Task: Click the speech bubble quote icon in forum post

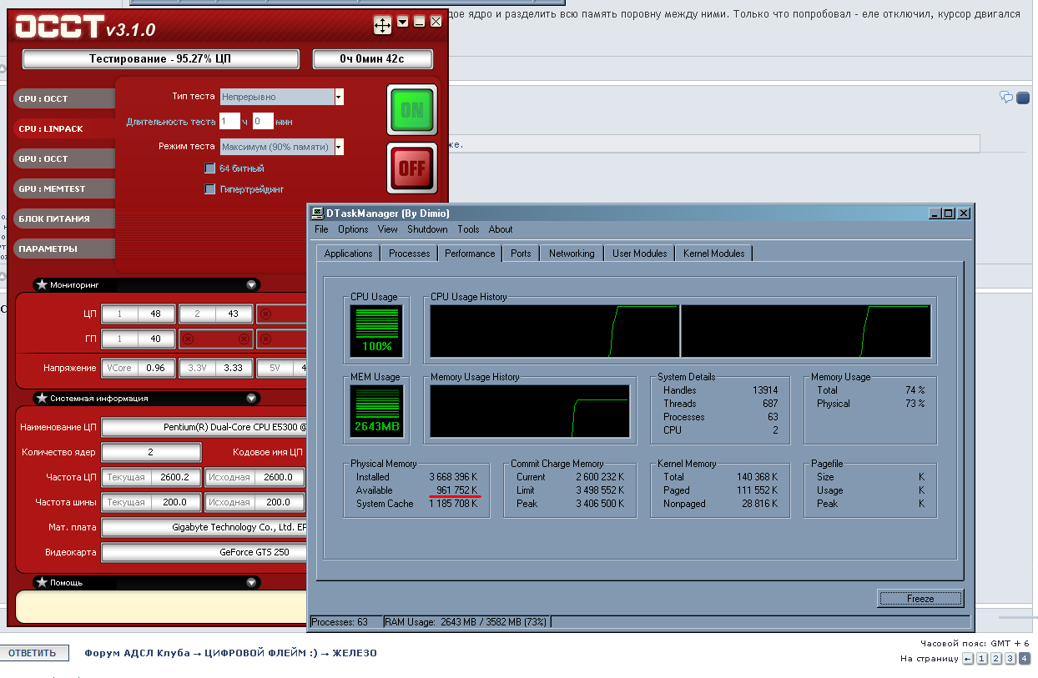Action: pyautogui.click(x=1006, y=98)
